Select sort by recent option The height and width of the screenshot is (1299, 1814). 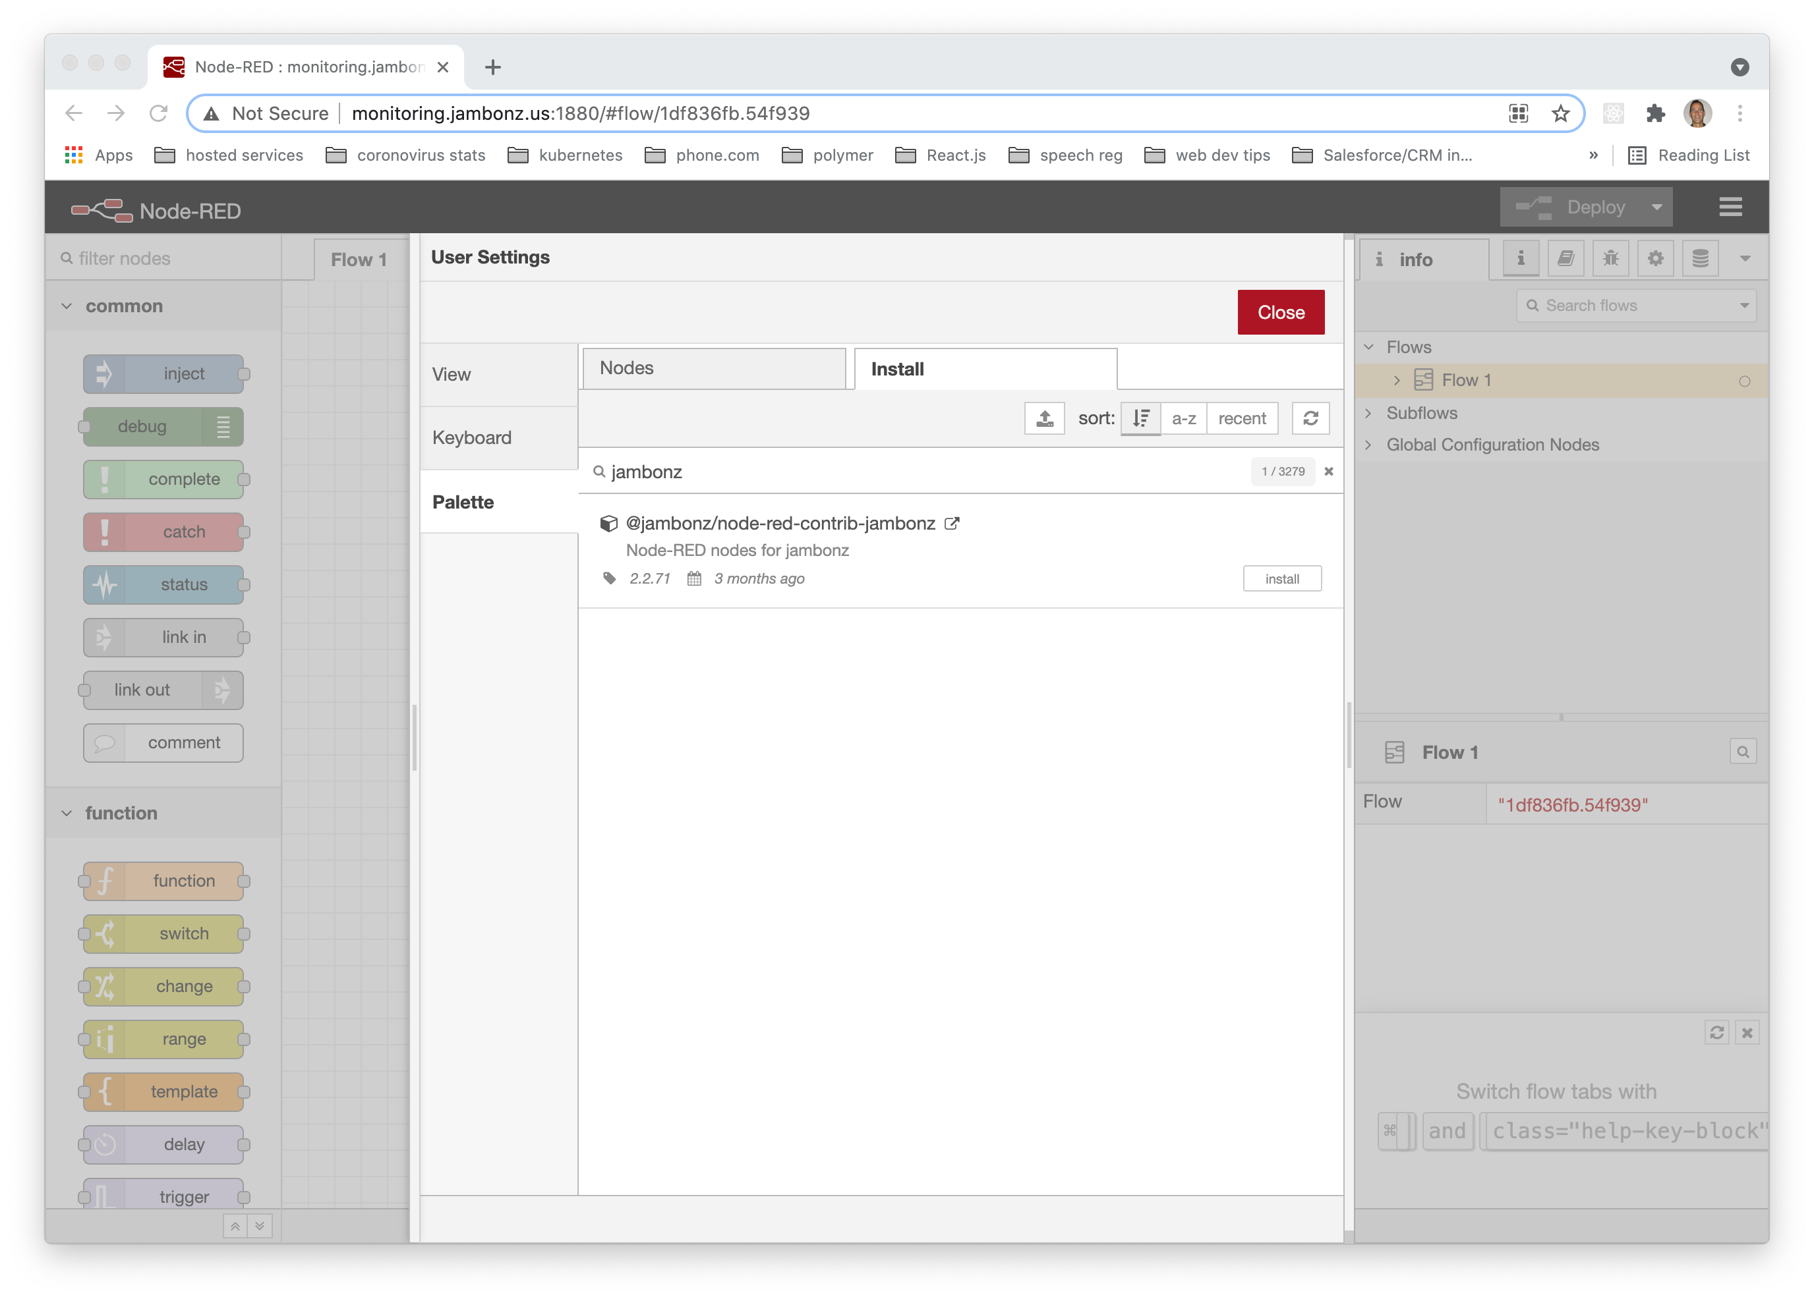(1241, 419)
